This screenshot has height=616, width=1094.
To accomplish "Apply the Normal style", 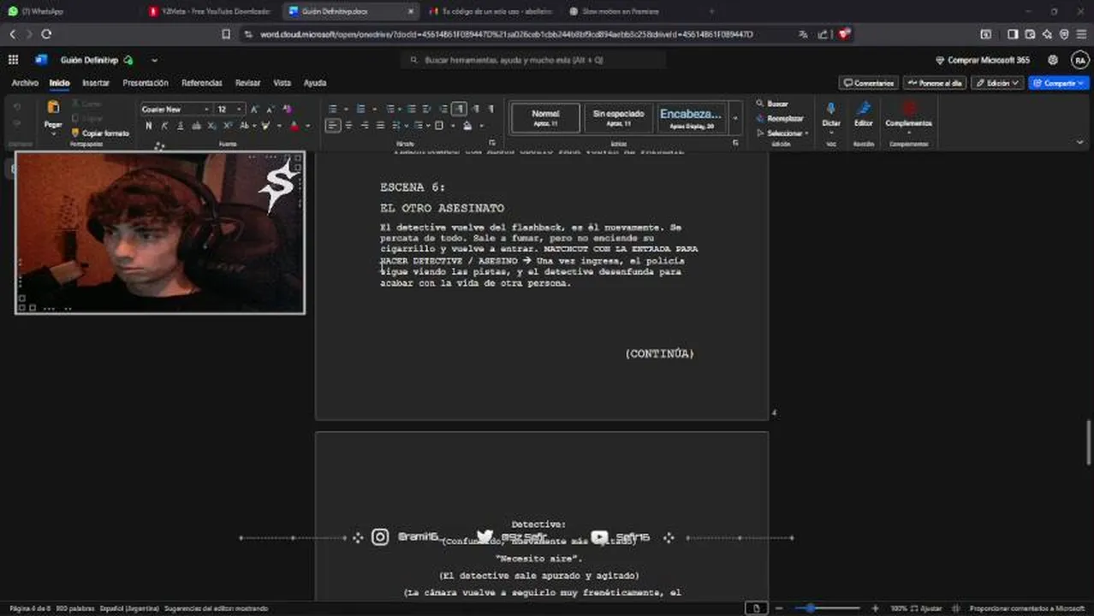I will [x=545, y=118].
